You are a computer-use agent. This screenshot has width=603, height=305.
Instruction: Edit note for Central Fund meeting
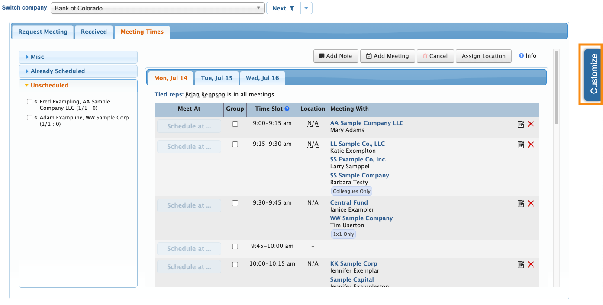521,204
